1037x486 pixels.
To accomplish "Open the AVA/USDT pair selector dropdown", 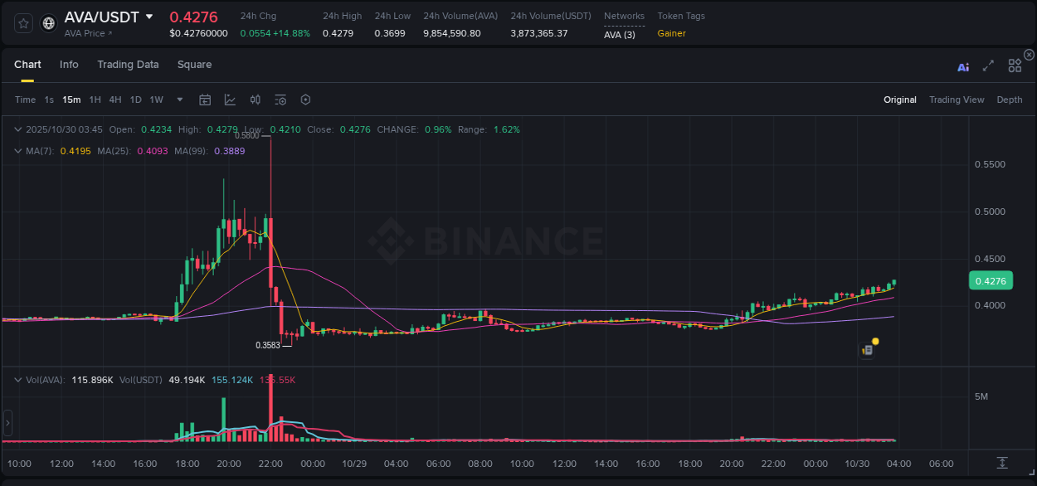I will [150, 16].
